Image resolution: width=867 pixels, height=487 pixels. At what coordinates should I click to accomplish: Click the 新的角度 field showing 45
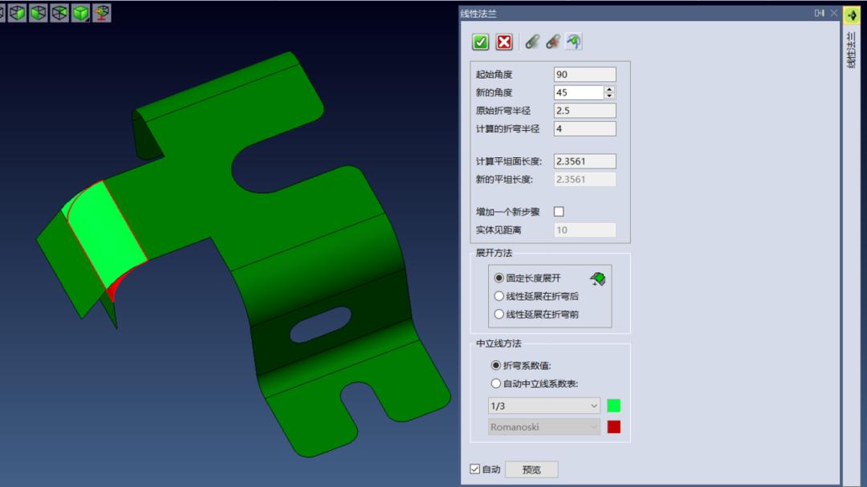[578, 92]
